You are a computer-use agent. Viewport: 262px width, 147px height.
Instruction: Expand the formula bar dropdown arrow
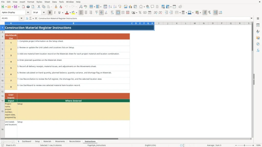[x=252, y=18]
